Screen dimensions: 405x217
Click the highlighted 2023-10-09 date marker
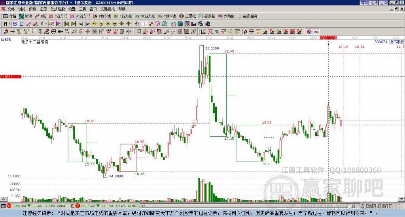coord(328,38)
